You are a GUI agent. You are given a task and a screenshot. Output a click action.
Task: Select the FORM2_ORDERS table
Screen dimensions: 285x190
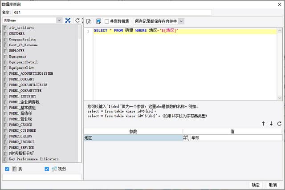[x=20, y=136]
